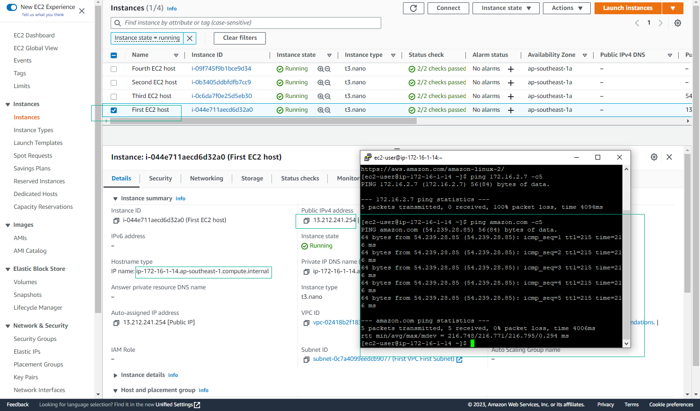Add alarm plus icon for Fourth EC2 host
Image resolution: width=700 pixels, height=411 pixels.
[511, 69]
